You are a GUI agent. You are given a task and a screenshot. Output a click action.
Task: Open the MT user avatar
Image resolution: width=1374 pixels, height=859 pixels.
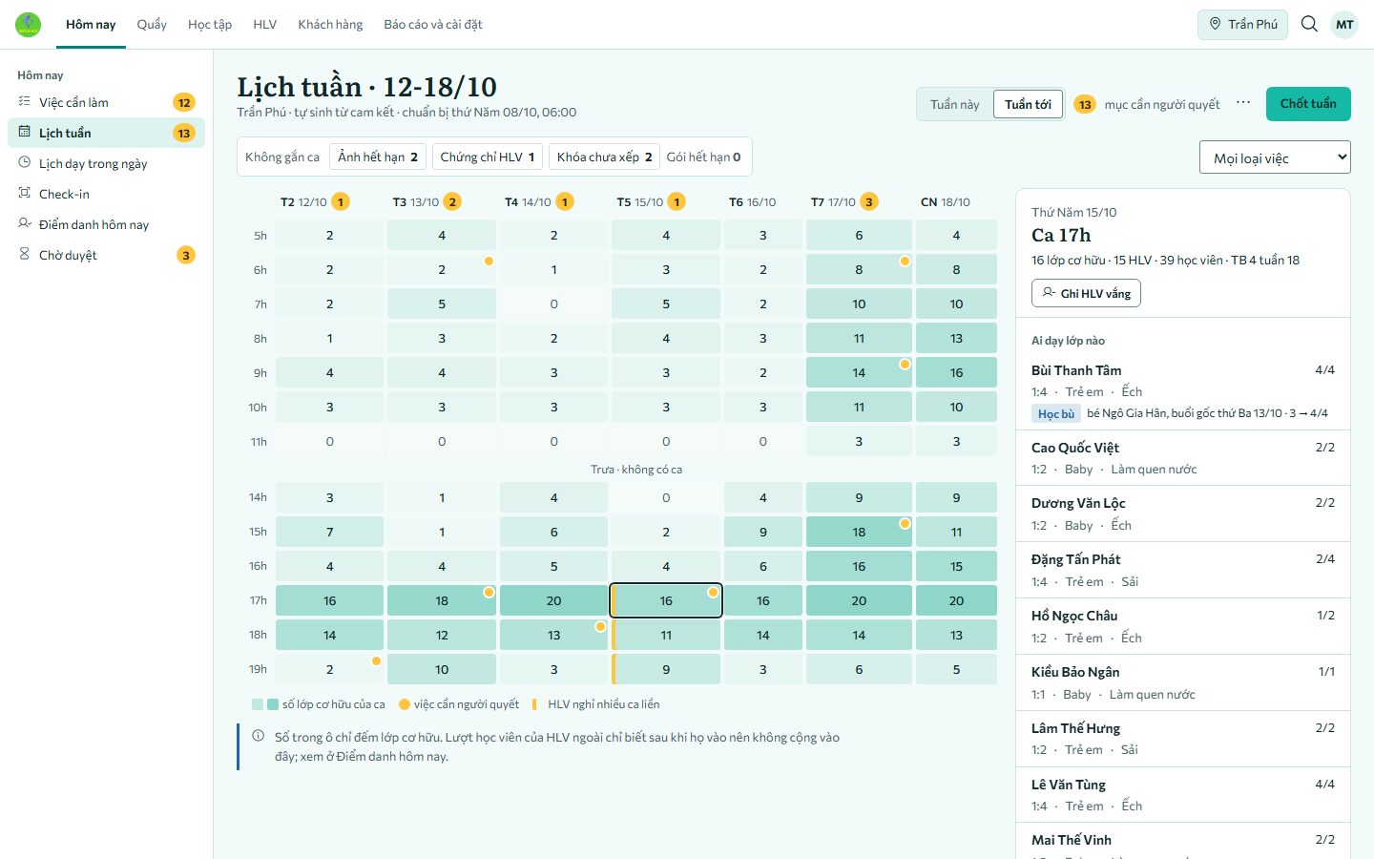1344,25
